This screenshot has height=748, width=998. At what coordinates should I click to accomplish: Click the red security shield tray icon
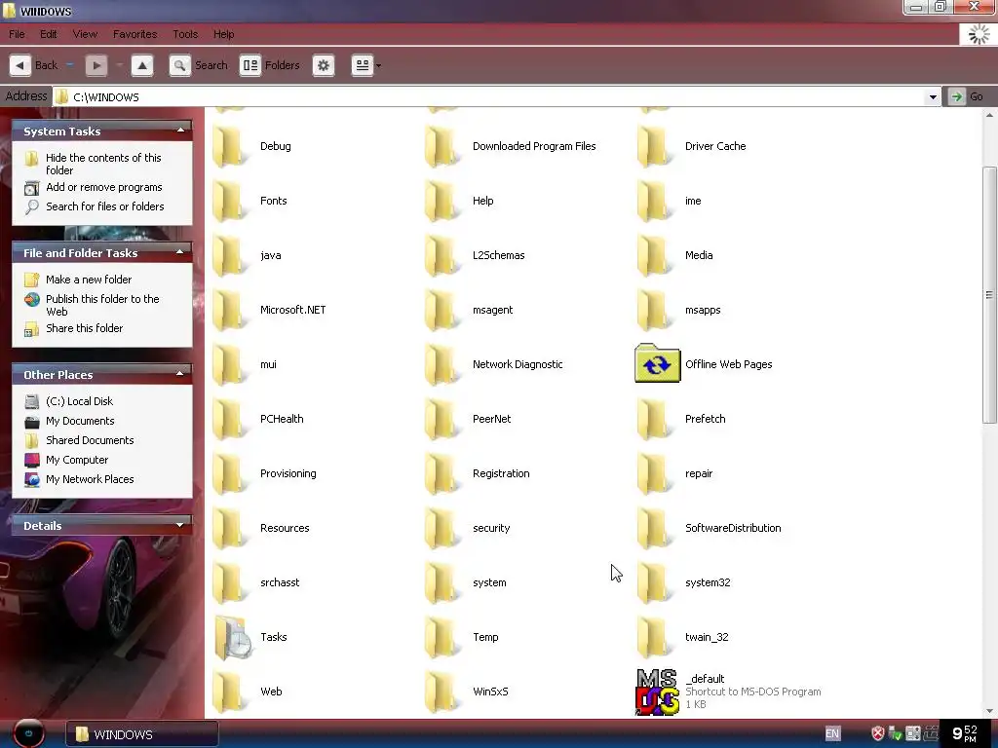[878, 733]
